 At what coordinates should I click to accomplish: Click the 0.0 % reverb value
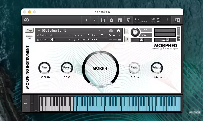[67, 77]
